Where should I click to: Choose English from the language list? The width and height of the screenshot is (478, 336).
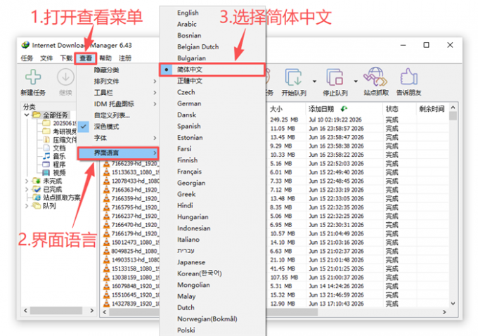coord(212,13)
